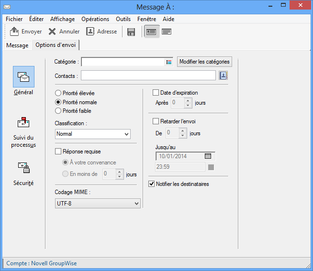Click the category list icon in Catégorie field
This screenshot has height=271, width=313.
(x=169, y=62)
